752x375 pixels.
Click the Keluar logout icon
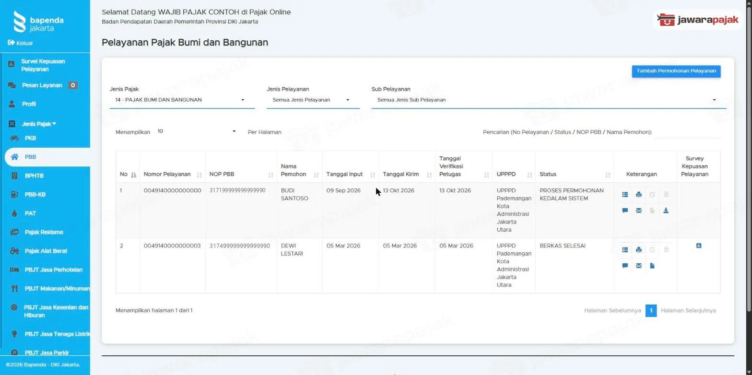pos(11,43)
